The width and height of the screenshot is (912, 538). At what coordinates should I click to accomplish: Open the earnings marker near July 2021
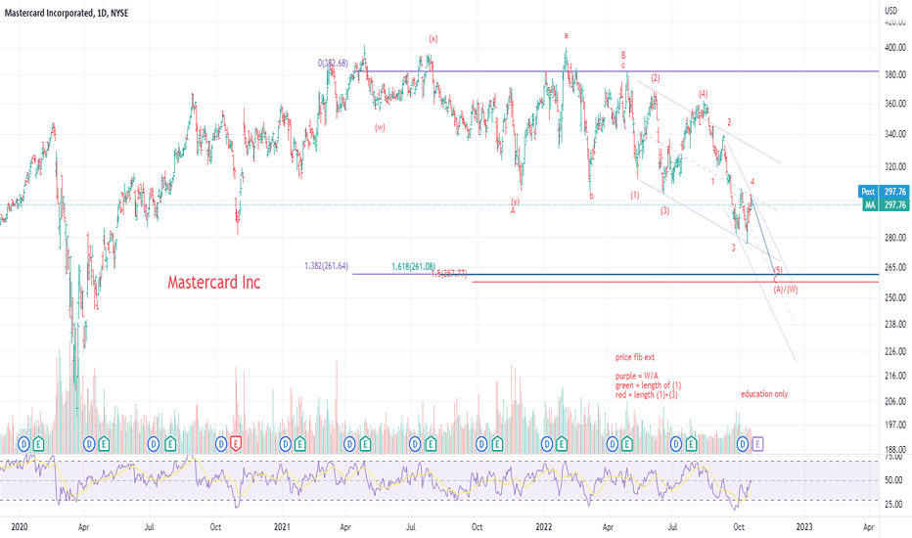point(431,444)
